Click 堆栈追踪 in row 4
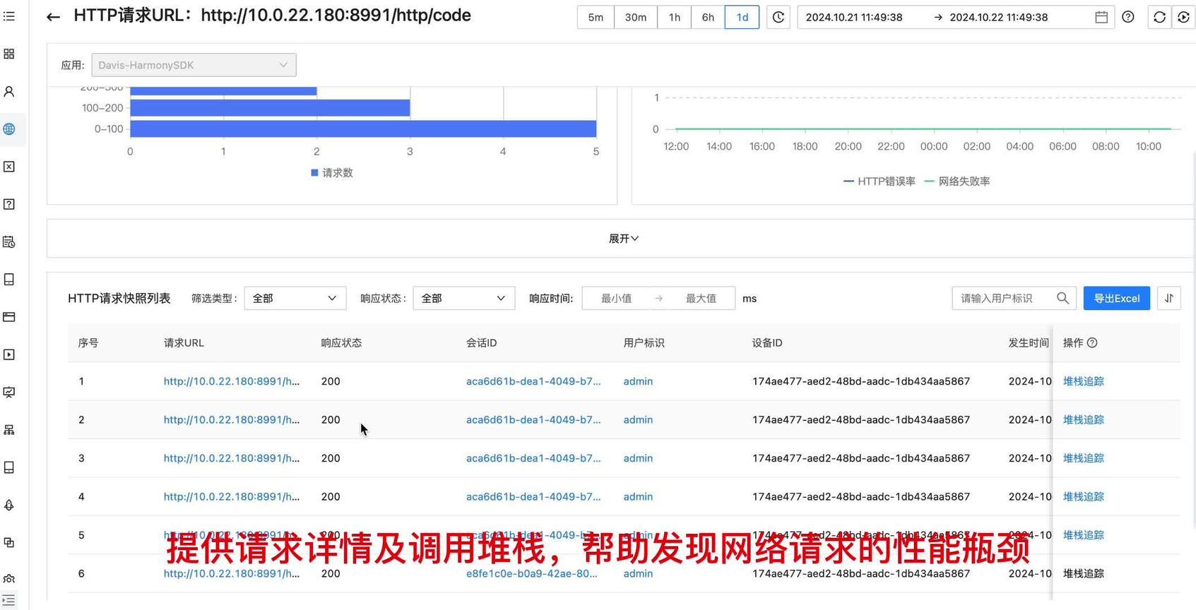The image size is (1196, 610). click(x=1084, y=496)
